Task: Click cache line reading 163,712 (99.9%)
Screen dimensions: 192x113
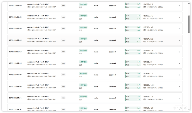Action: tap(153, 19)
